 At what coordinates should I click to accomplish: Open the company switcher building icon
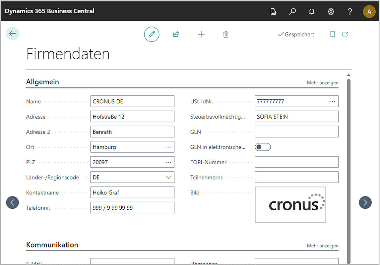273,11
